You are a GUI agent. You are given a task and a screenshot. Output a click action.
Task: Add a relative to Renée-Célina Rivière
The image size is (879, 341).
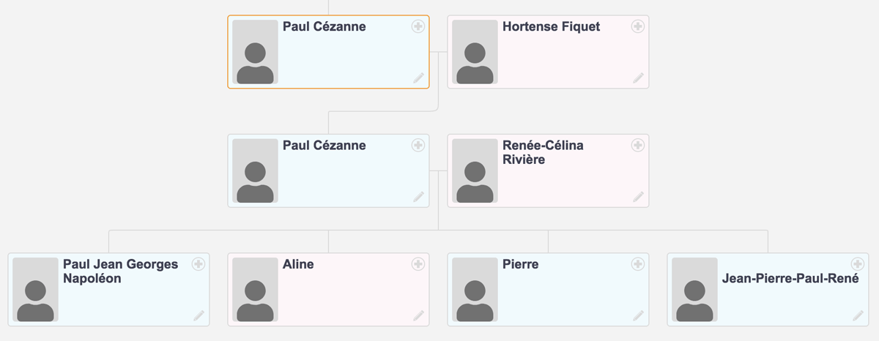(x=638, y=145)
